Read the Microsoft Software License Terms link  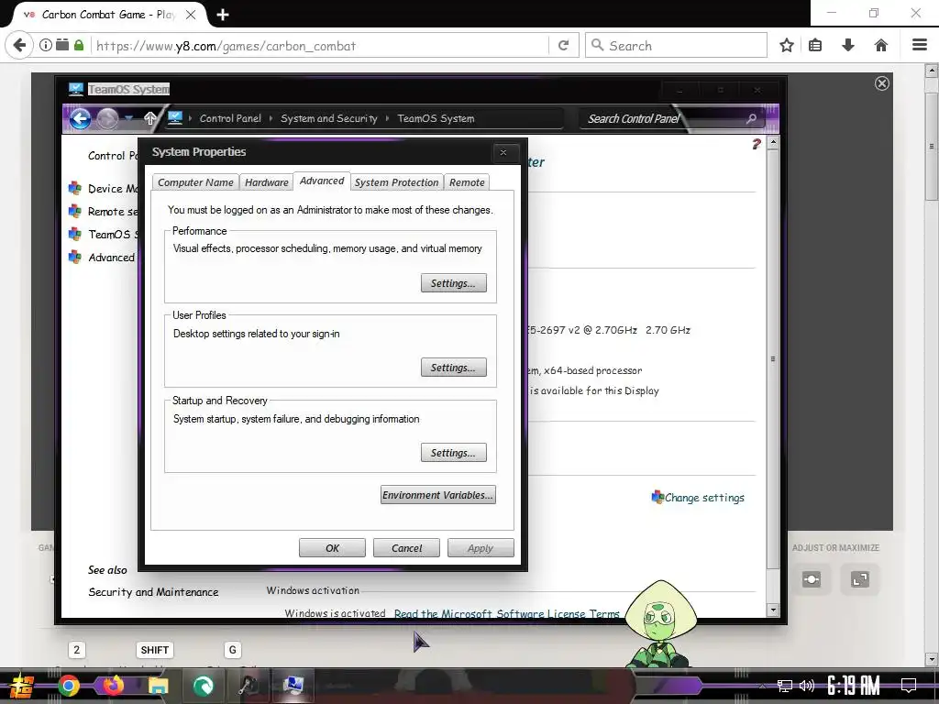point(506,613)
